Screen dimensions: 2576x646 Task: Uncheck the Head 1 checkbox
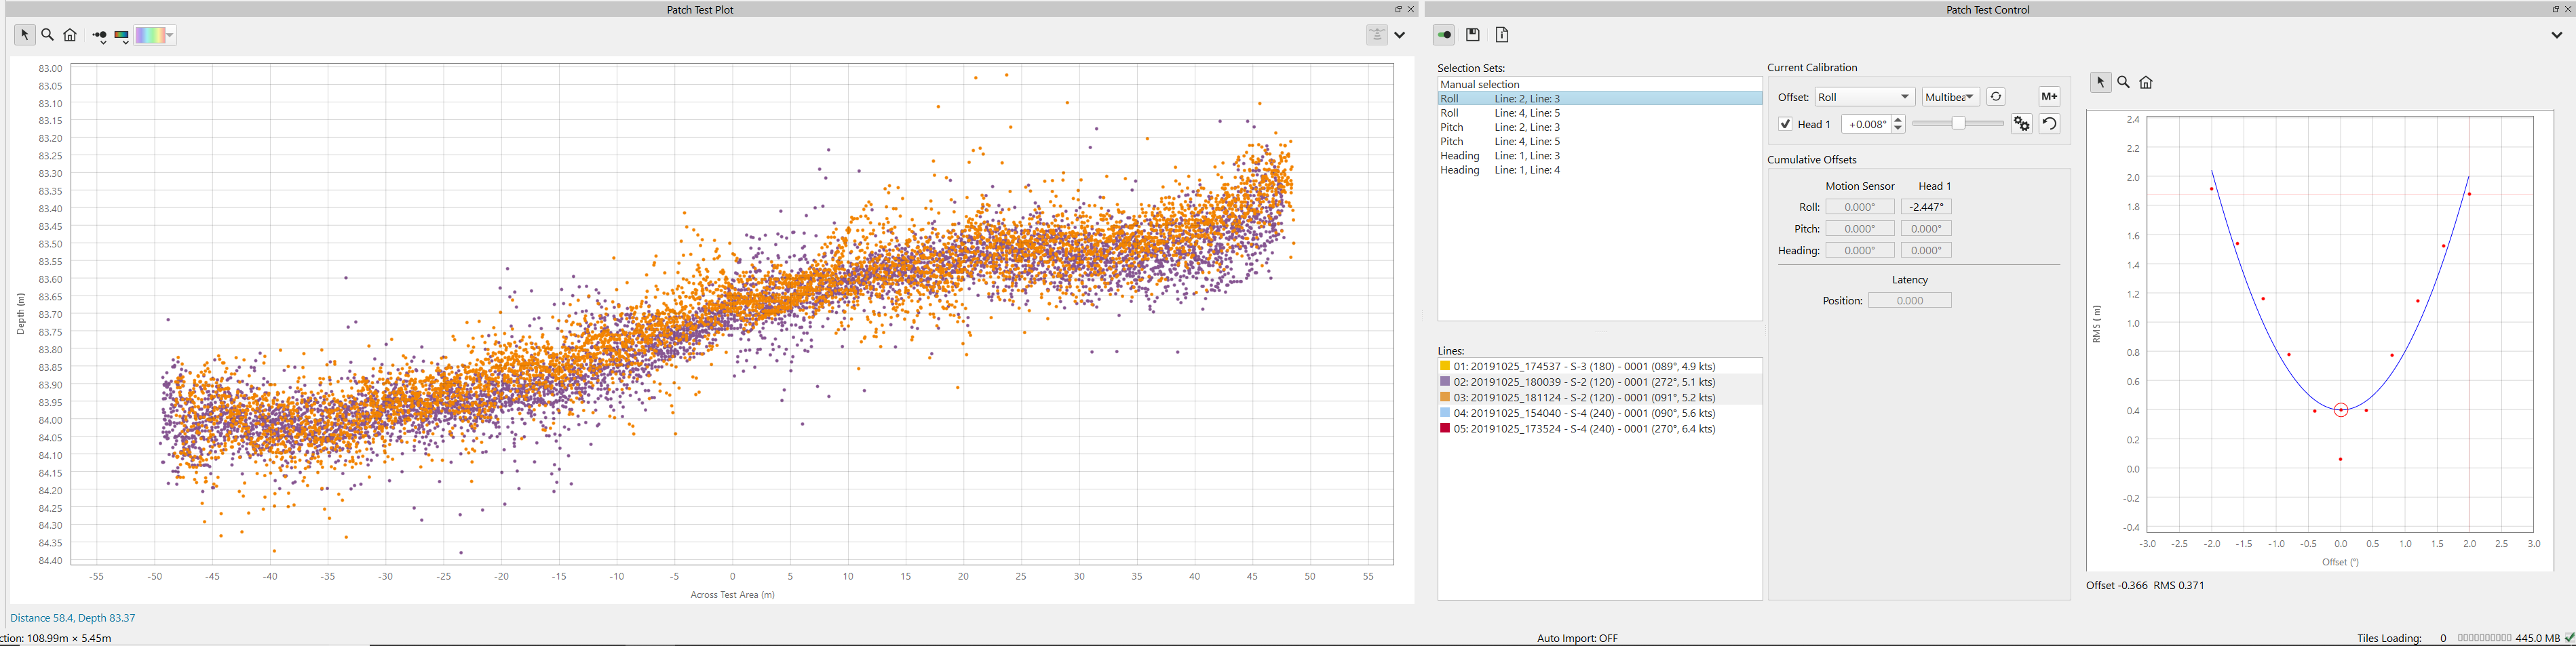click(1786, 125)
